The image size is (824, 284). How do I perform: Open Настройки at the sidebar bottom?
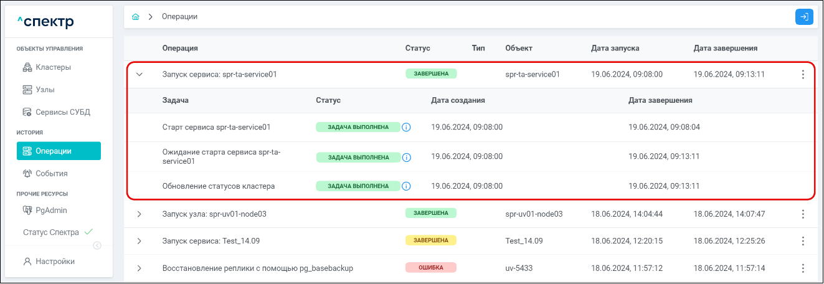(x=54, y=262)
